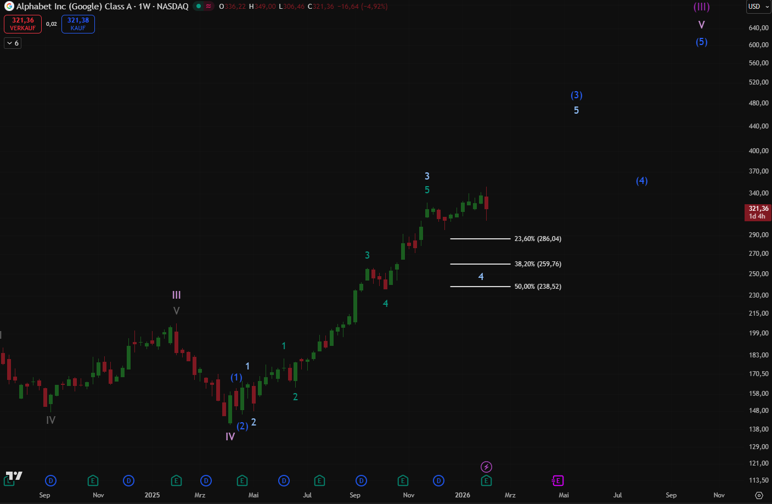Click the TradingView logo
Screen dimensions: 772x504
(x=14, y=476)
